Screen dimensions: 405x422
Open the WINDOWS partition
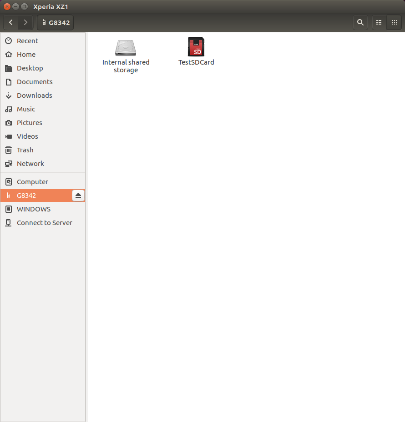33,209
